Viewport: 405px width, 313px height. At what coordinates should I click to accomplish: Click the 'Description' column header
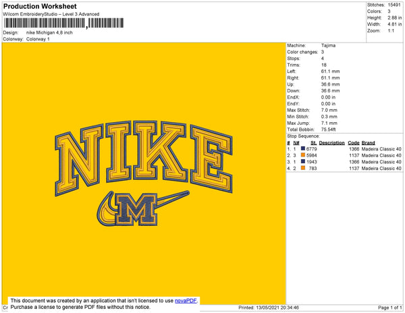pos(331,143)
